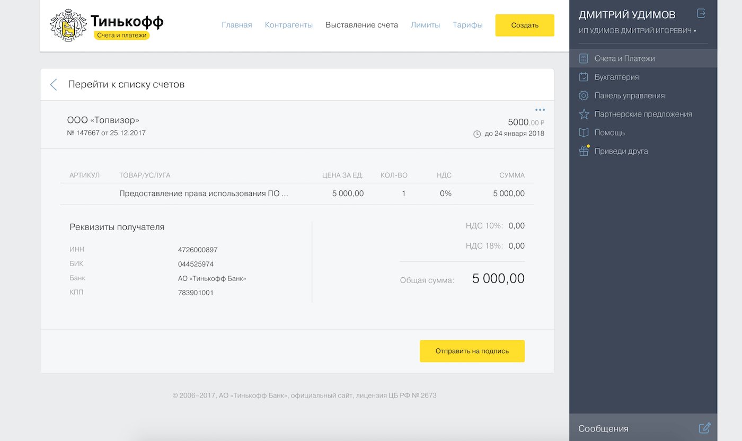Open the Лимиты section
Viewport: 742px width, 441px height.
pyautogui.click(x=425, y=25)
